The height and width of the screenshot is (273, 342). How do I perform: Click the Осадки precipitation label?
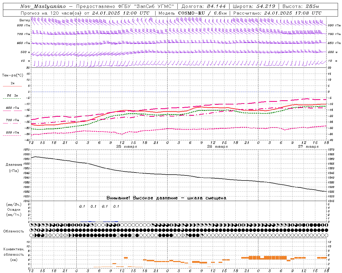(x=14, y=210)
